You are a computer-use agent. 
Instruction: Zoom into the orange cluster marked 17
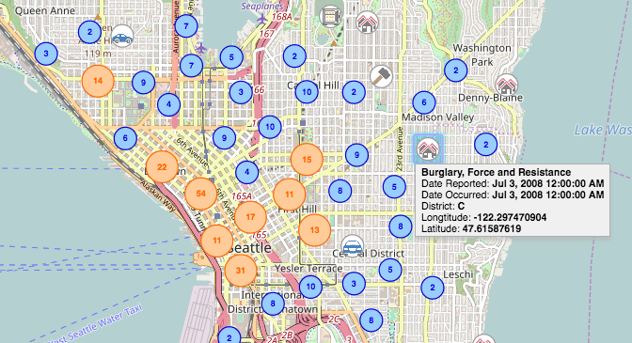pyautogui.click(x=250, y=217)
